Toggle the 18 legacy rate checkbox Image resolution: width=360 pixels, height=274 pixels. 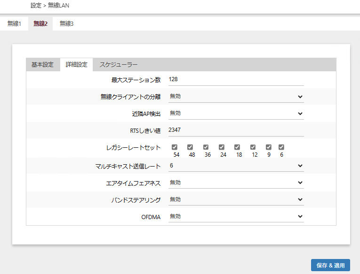[237, 147]
